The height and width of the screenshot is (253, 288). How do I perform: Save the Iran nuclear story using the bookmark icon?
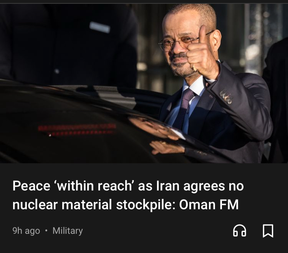click(268, 231)
